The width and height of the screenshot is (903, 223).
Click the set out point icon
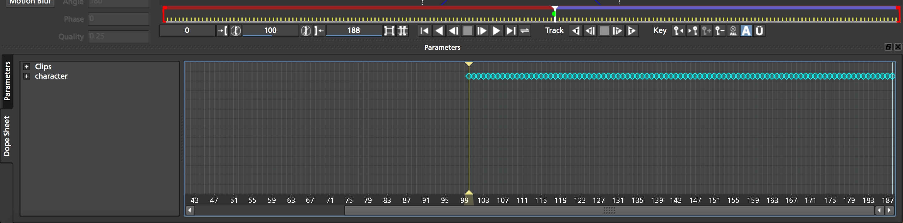click(x=319, y=31)
